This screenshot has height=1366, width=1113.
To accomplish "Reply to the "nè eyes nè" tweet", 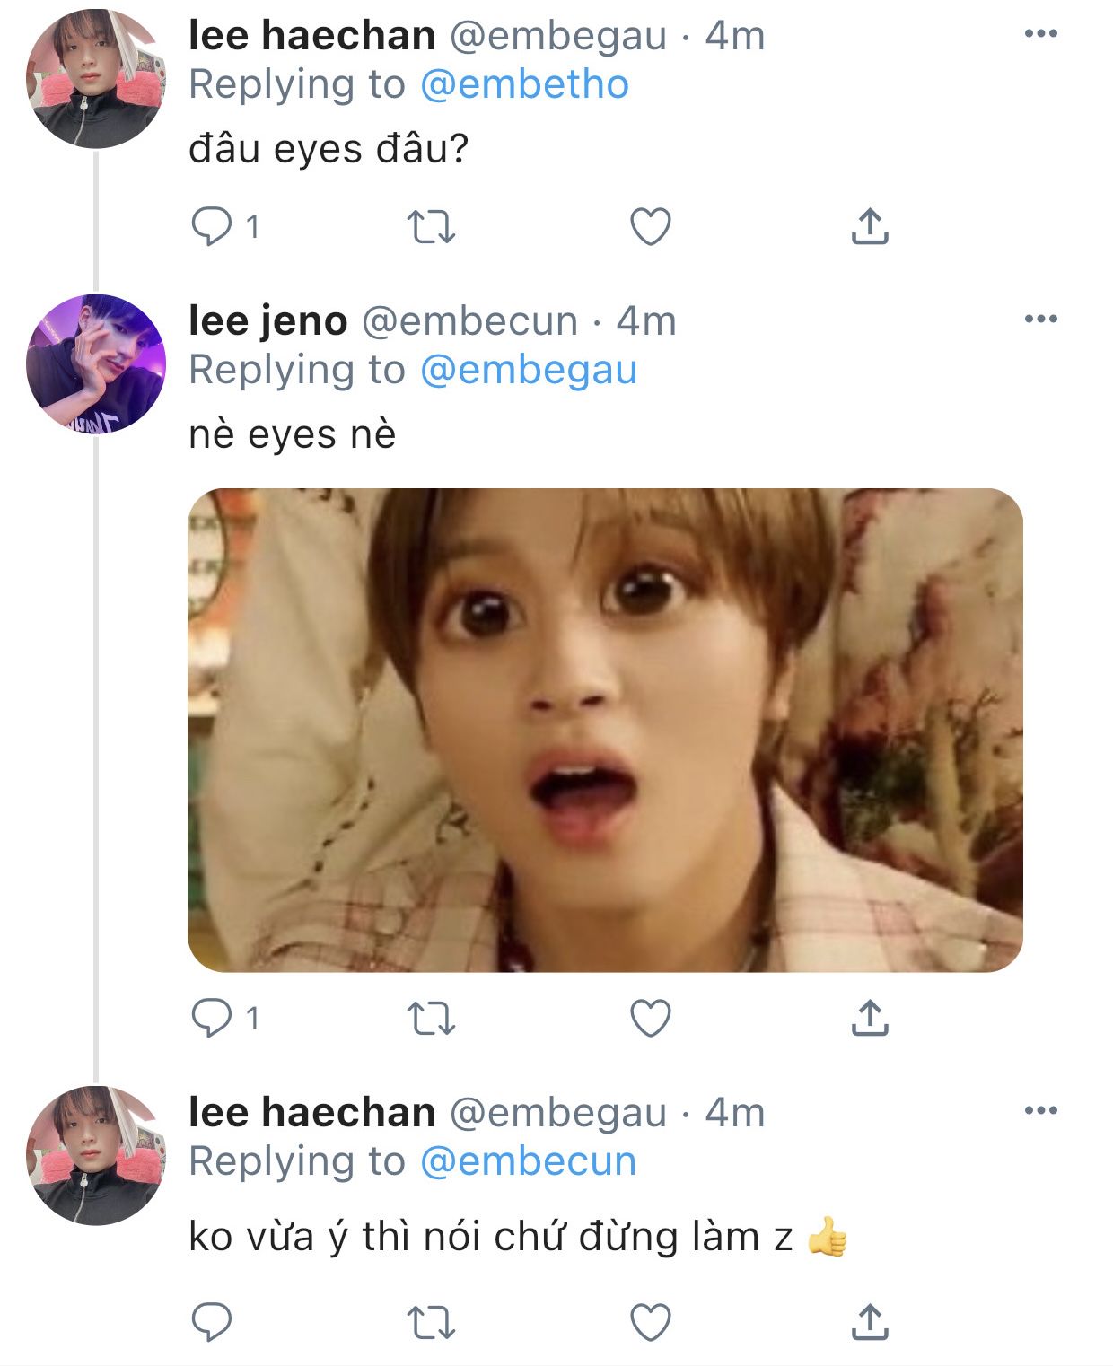I will coord(212,1018).
